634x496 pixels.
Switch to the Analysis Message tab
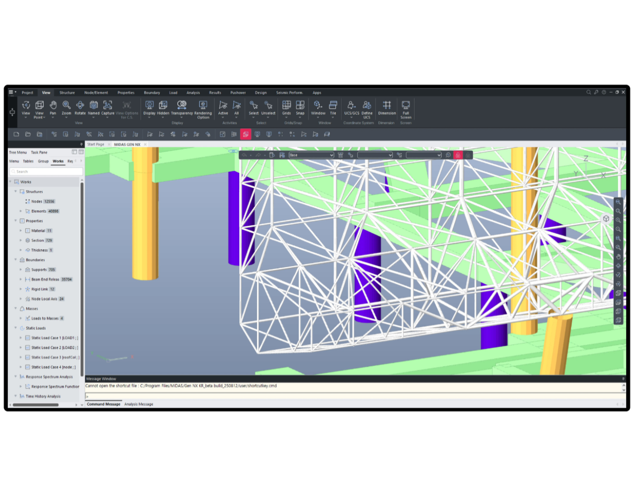click(139, 404)
